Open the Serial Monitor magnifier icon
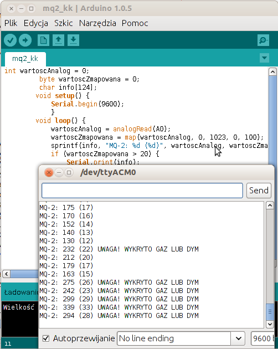 point(263,40)
